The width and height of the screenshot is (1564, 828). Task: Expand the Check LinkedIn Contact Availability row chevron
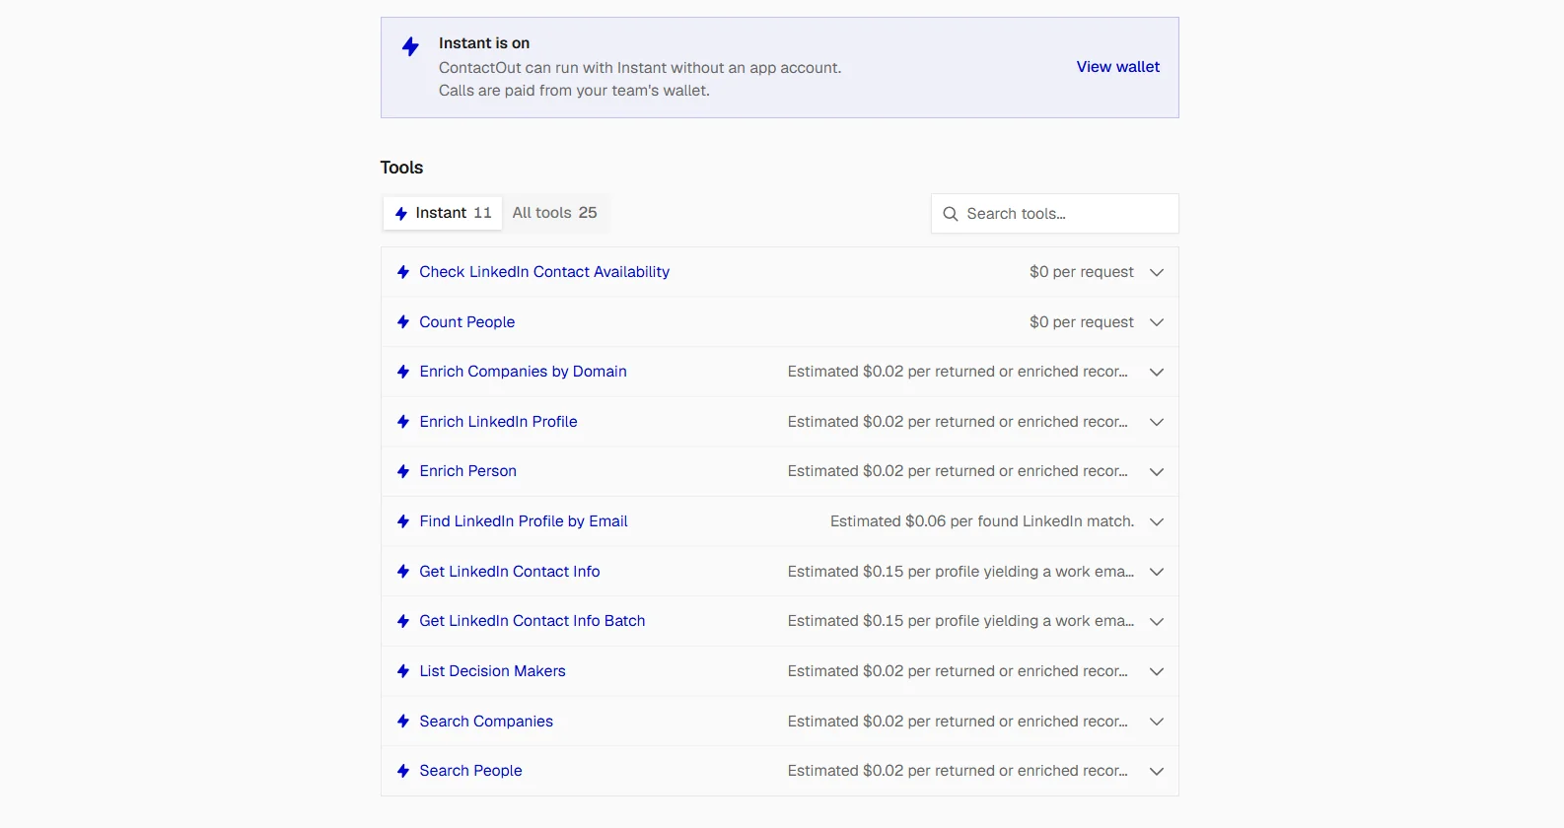coord(1157,272)
